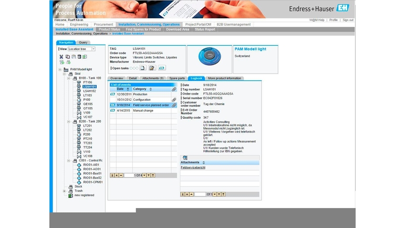
Task: Open the Attachments (9) tab
Action: [153, 78]
